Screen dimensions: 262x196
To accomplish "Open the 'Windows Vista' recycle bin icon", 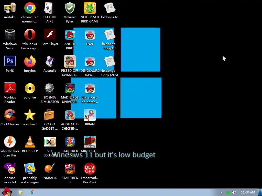I will tap(10, 35).
